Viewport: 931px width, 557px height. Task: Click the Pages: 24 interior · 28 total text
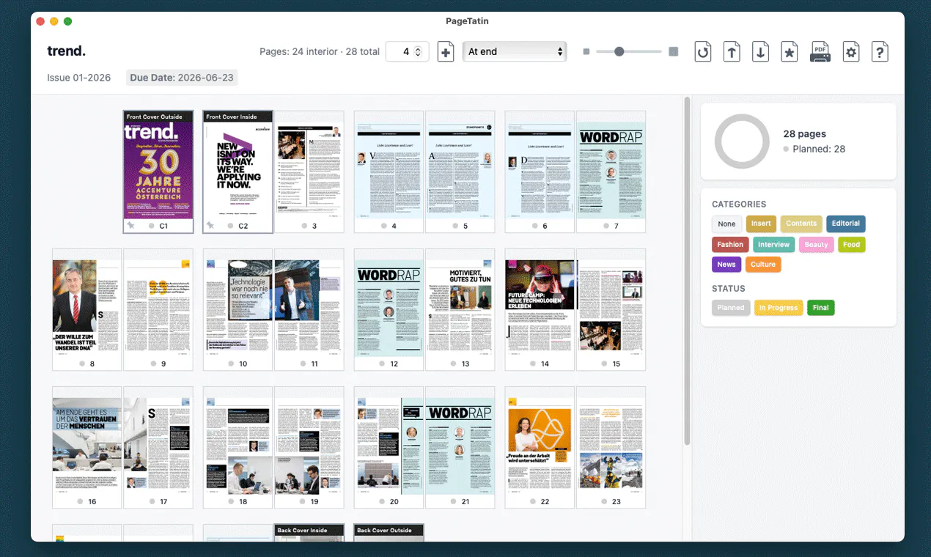(320, 51)
